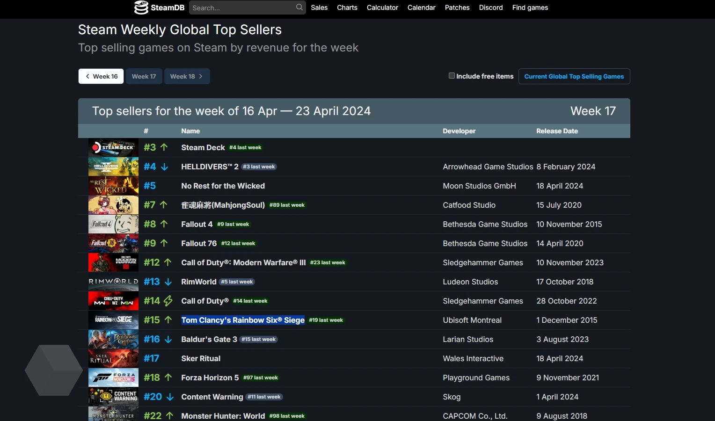Click the Developer column header
Screen dimensions: 715x421
(x=459, y=131)
